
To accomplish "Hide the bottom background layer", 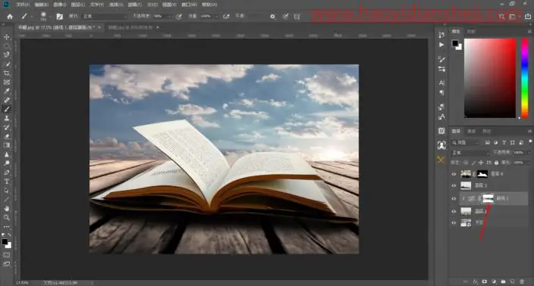I will (x=454, y=223).
